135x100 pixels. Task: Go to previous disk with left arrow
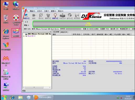click(x=25, y=22)
